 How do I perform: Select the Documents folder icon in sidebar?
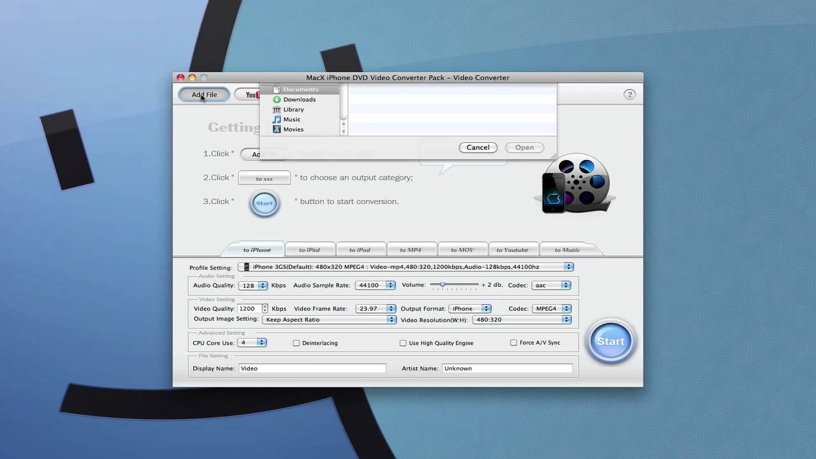tap(277, 89)
